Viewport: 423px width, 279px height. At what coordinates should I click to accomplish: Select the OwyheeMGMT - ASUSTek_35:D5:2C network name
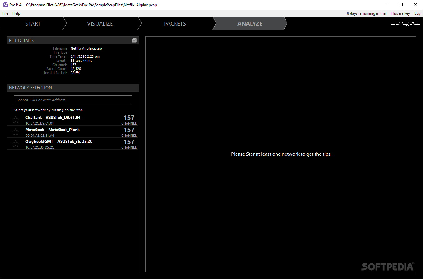(59, 142)
